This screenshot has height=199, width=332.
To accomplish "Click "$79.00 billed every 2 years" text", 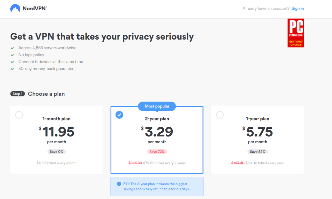I will [x=164, y=163].
